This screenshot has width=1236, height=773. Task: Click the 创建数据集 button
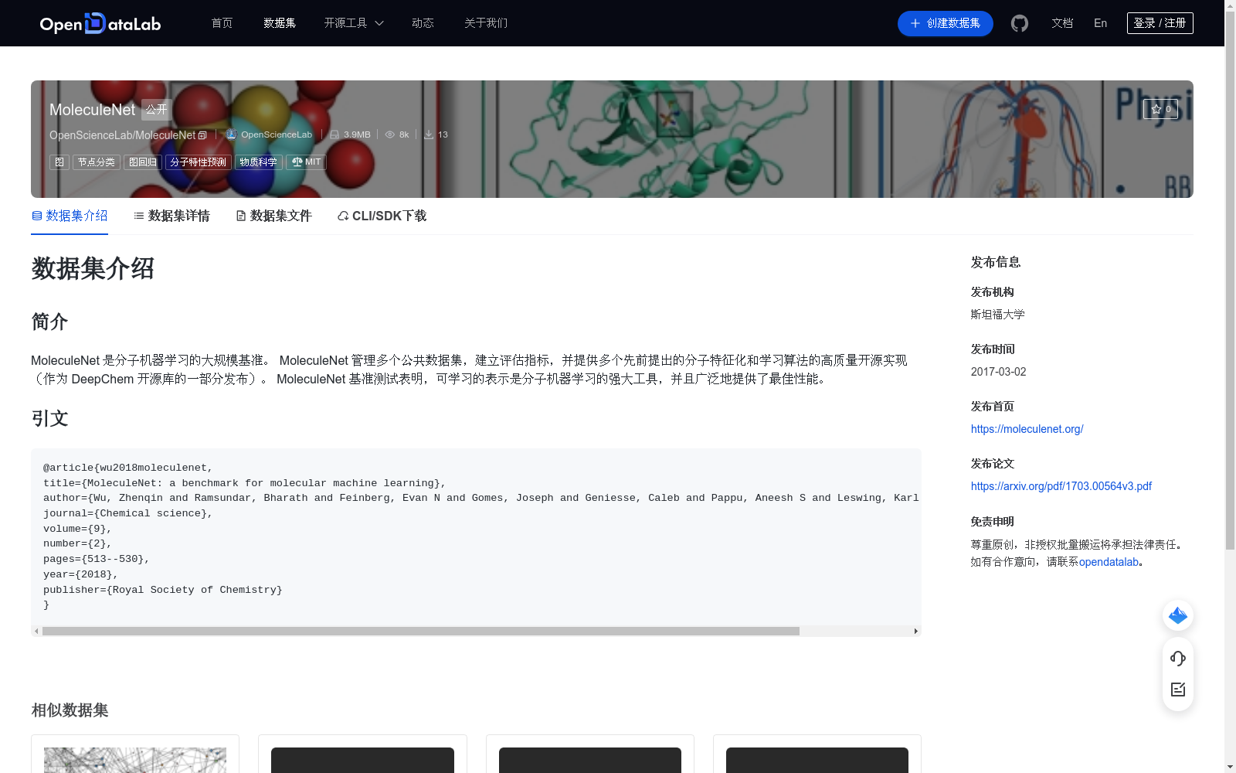(x=946, y=23)
